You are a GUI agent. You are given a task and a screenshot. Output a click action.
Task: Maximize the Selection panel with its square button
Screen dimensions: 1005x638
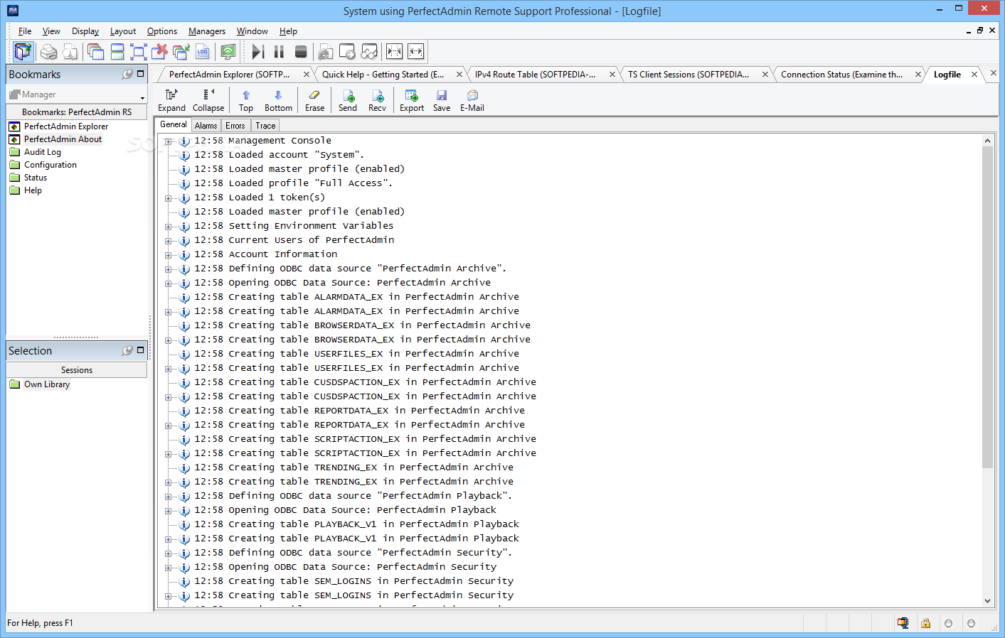tap(140, 350)
